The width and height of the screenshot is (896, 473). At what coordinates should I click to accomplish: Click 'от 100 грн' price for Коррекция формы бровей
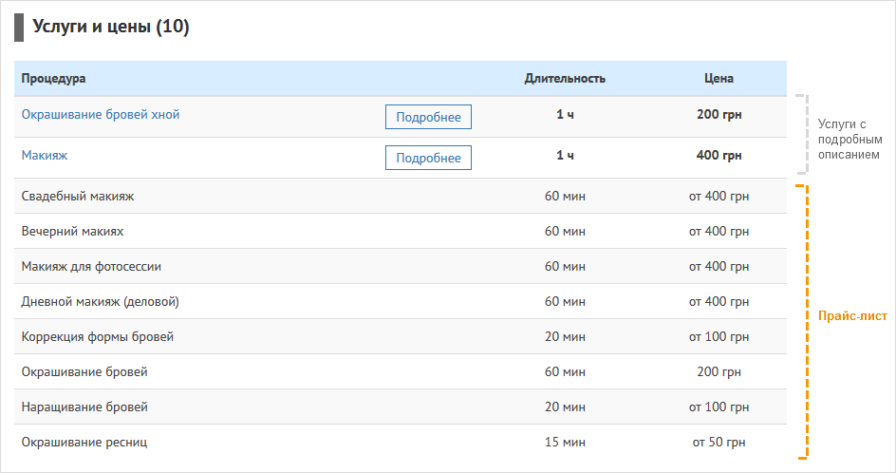click(719, 336)
